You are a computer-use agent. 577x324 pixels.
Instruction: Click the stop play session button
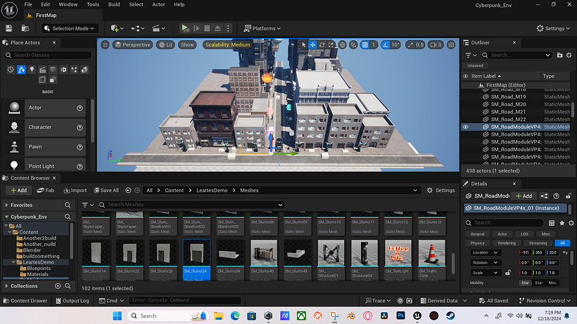point(207,28)
